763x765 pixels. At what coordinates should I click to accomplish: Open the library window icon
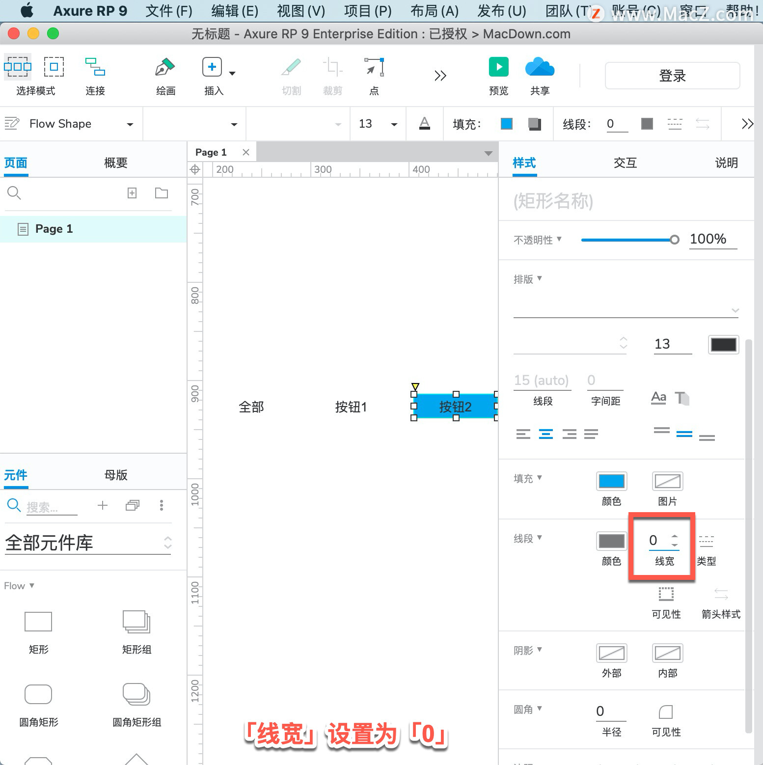pos(133,505)
